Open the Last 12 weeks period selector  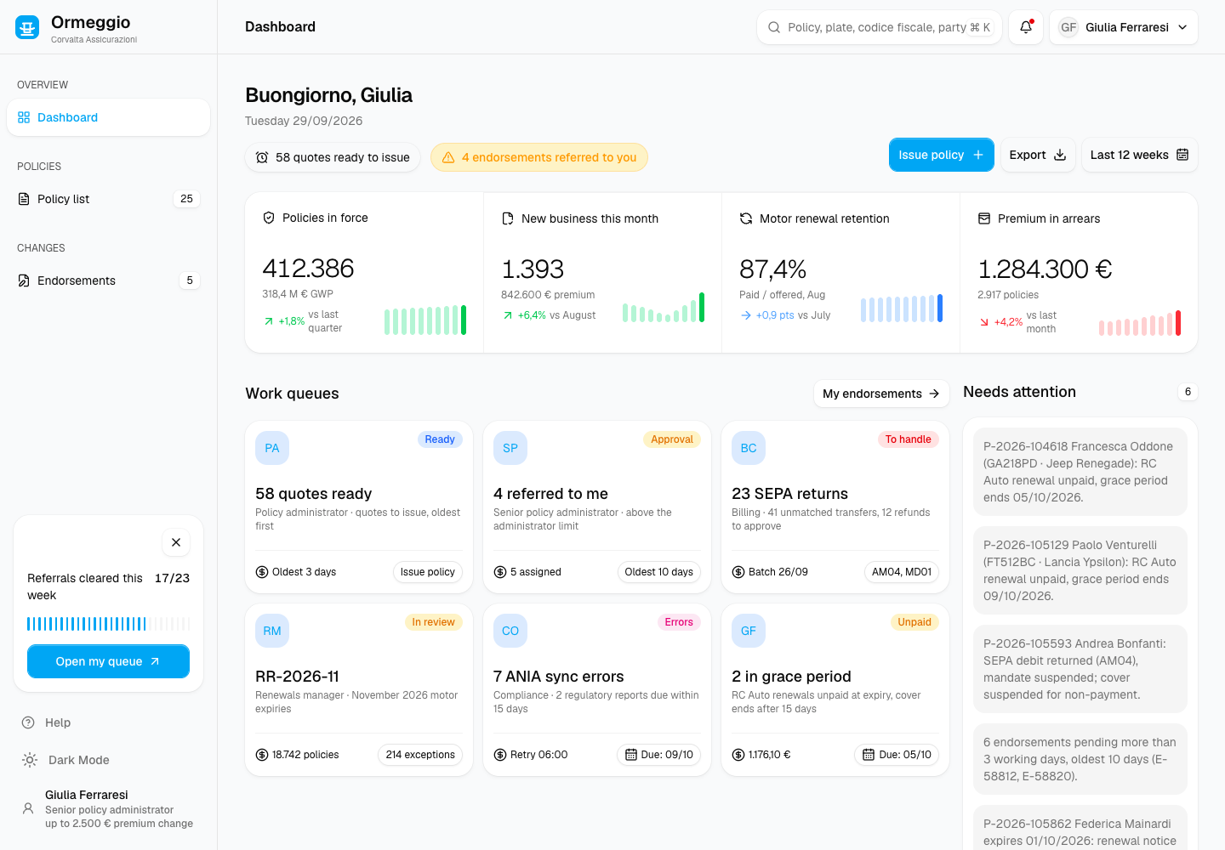pyautogui.click(x=1140, y=155)
